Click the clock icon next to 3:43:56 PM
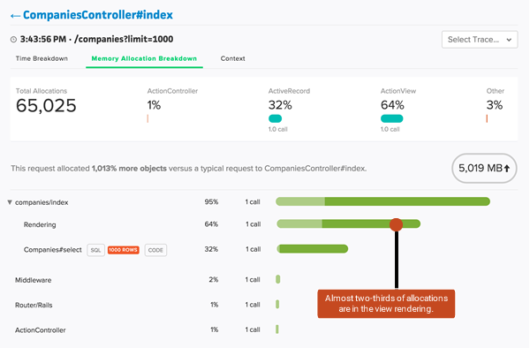The height and width of the screenshot is (348, 530). click(x=13, y=40)
